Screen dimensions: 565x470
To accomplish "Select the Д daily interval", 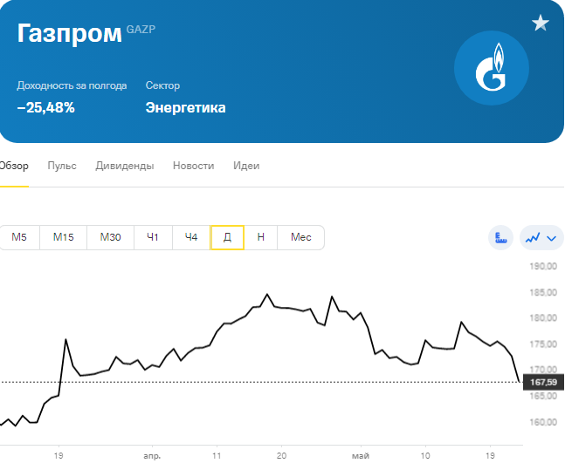I will coord(227,237).
